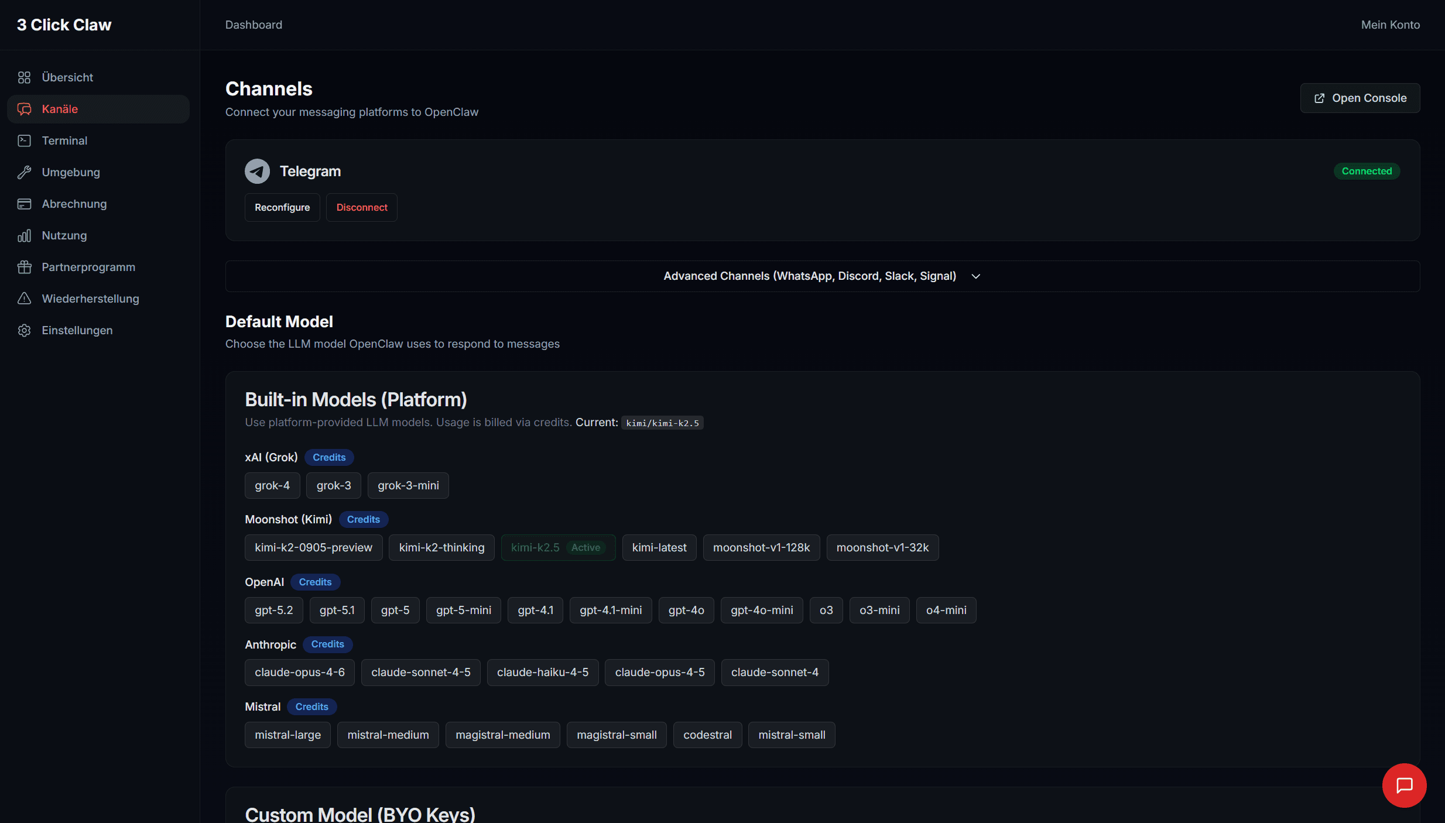Screen dimensions: 1445x823
Task: Select claude-opus-4-6 model chip
Action: [x=299, y=672]
